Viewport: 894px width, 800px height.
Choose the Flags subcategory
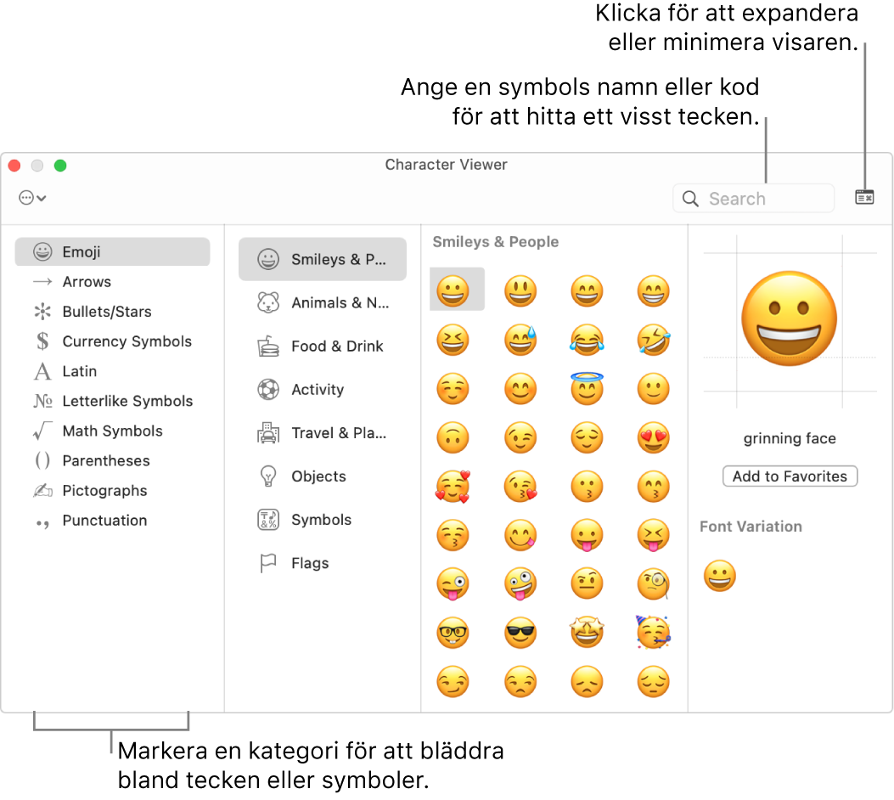click(x=322, y=563)
